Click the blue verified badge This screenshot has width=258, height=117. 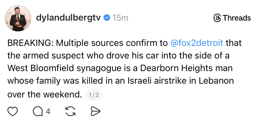(x=107, y=18)
